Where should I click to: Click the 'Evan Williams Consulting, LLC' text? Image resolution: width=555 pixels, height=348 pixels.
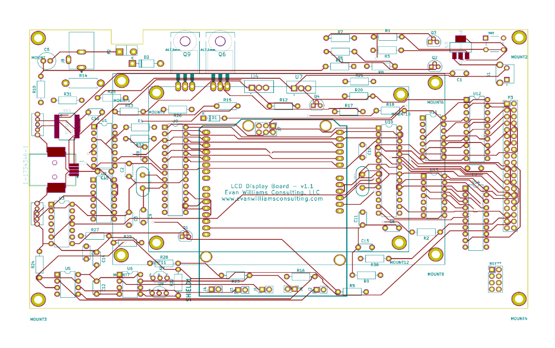click(x=272, y=192)
